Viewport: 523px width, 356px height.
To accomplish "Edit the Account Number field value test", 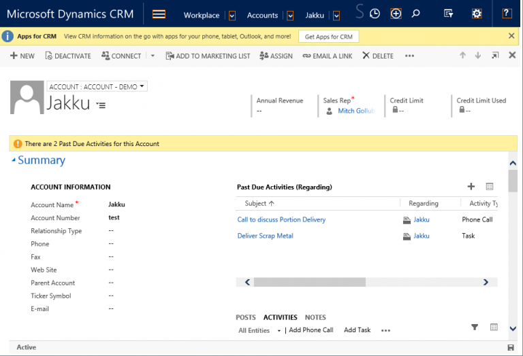I will pos(114,217).
